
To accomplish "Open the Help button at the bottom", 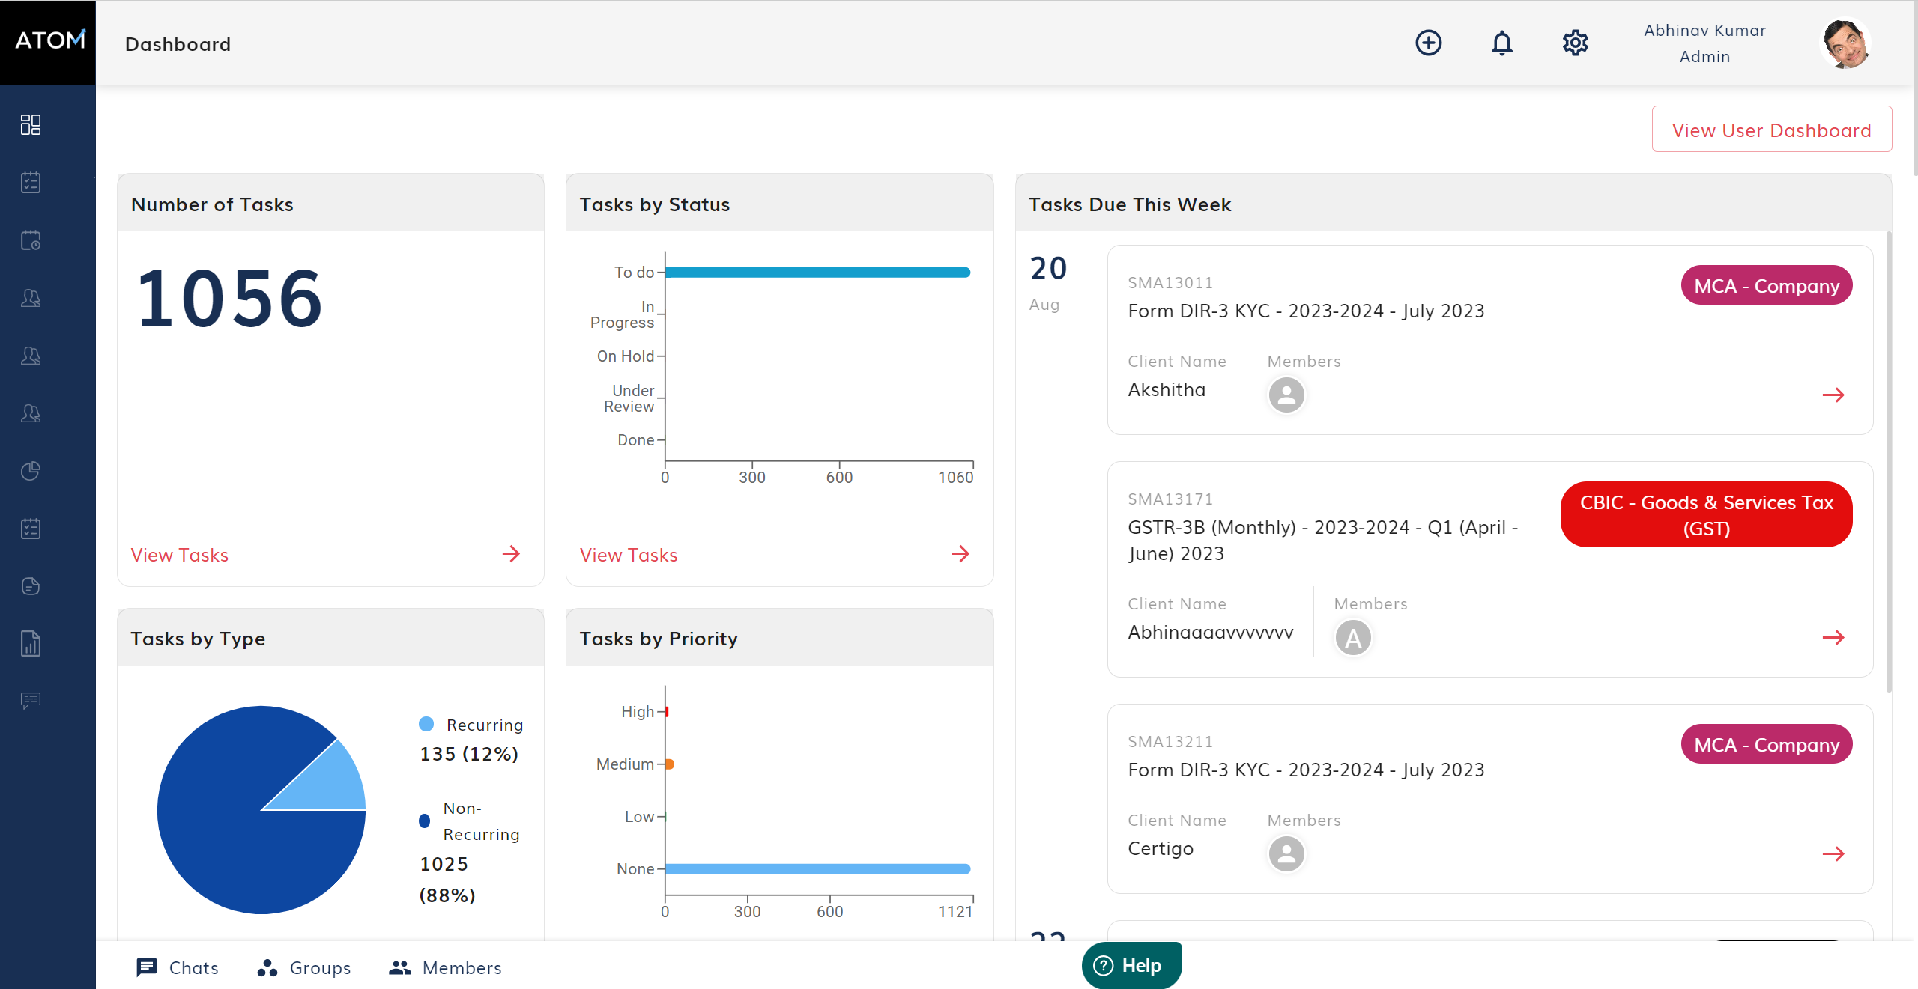I will [x=1131, y=966].
